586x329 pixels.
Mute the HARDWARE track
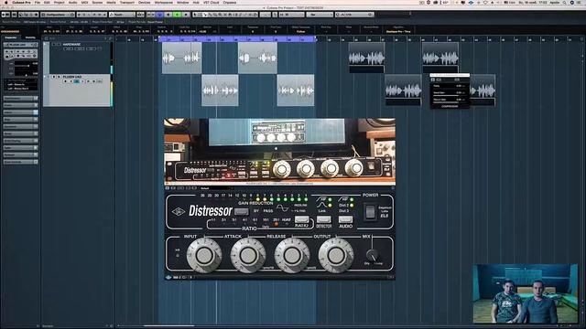pos(54,45)
